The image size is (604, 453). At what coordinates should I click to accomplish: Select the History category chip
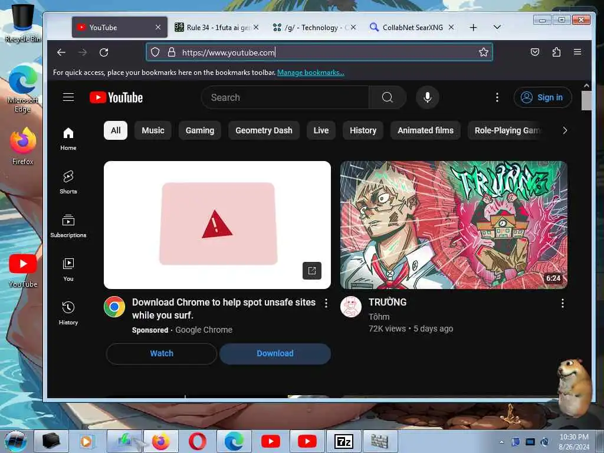pos(363,130)
